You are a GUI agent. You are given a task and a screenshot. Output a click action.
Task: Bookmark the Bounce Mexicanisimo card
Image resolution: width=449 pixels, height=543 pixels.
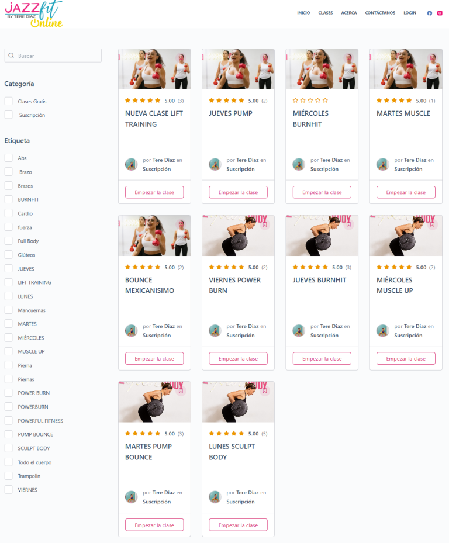pos(181,224)
